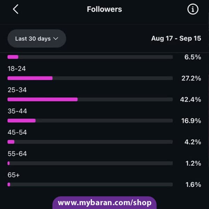
Task: Tap the 25-34 age group label
Action: tap(17, 90)
